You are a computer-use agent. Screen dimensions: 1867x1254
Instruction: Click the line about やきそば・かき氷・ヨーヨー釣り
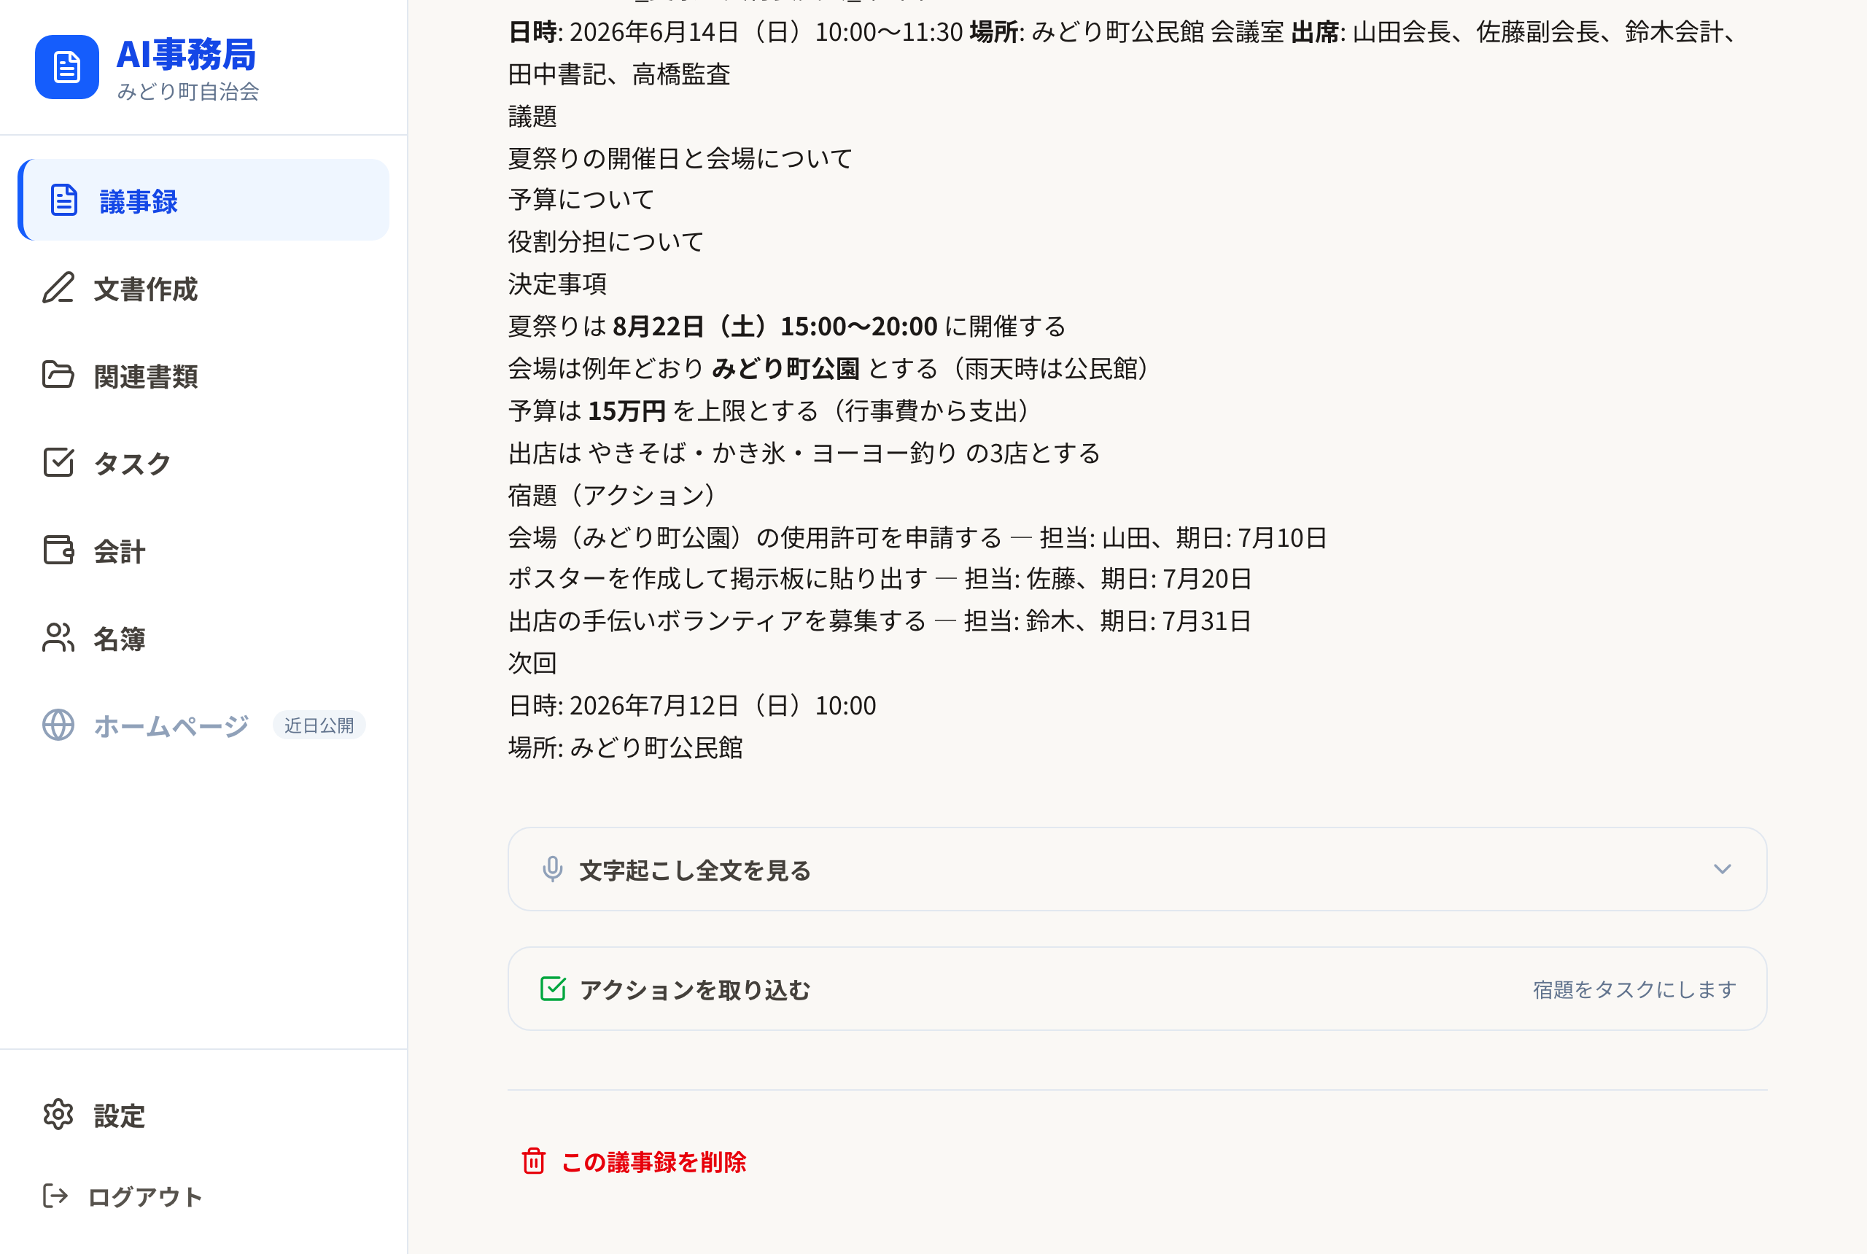(804, 453)
